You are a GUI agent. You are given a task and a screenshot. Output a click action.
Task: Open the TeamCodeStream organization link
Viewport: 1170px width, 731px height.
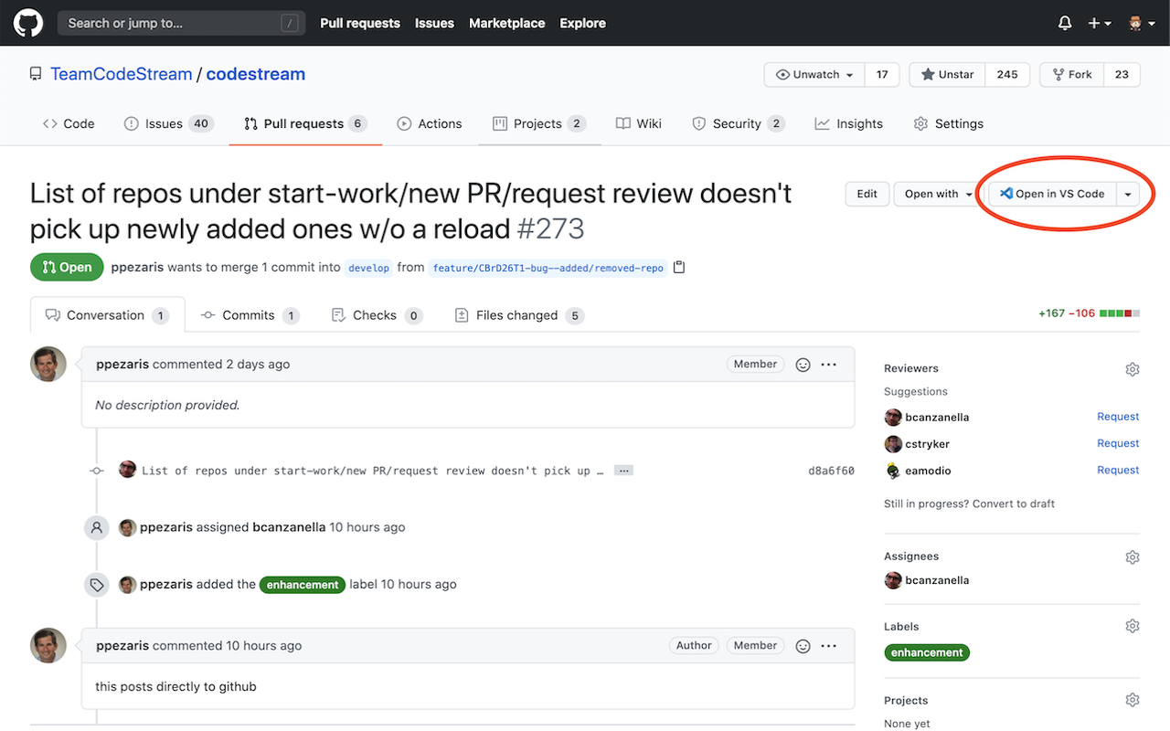(x=121, y=74)
